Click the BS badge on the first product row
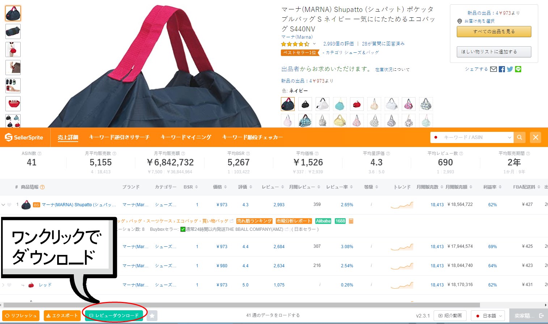The image size is (548, 324). tap(36, 205)
